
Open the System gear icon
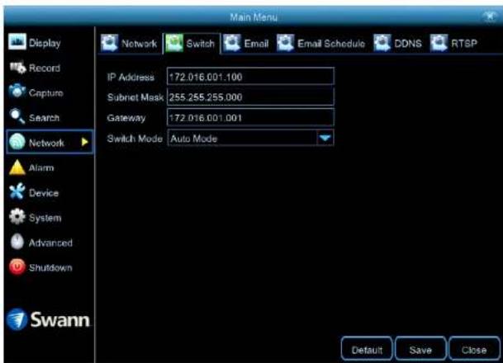17,217
